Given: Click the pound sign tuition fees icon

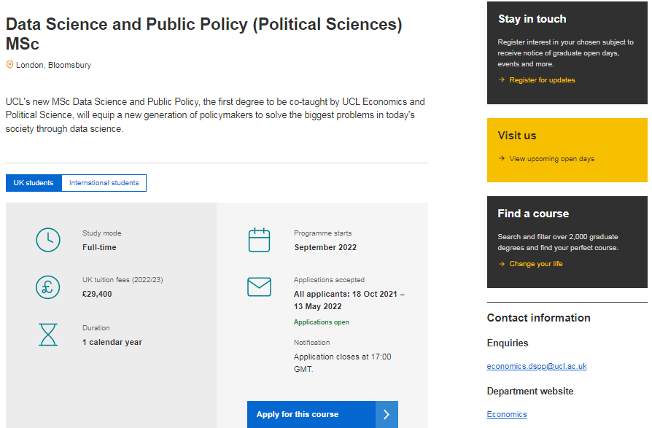Looking at the screenshot, I should point(48,287).
